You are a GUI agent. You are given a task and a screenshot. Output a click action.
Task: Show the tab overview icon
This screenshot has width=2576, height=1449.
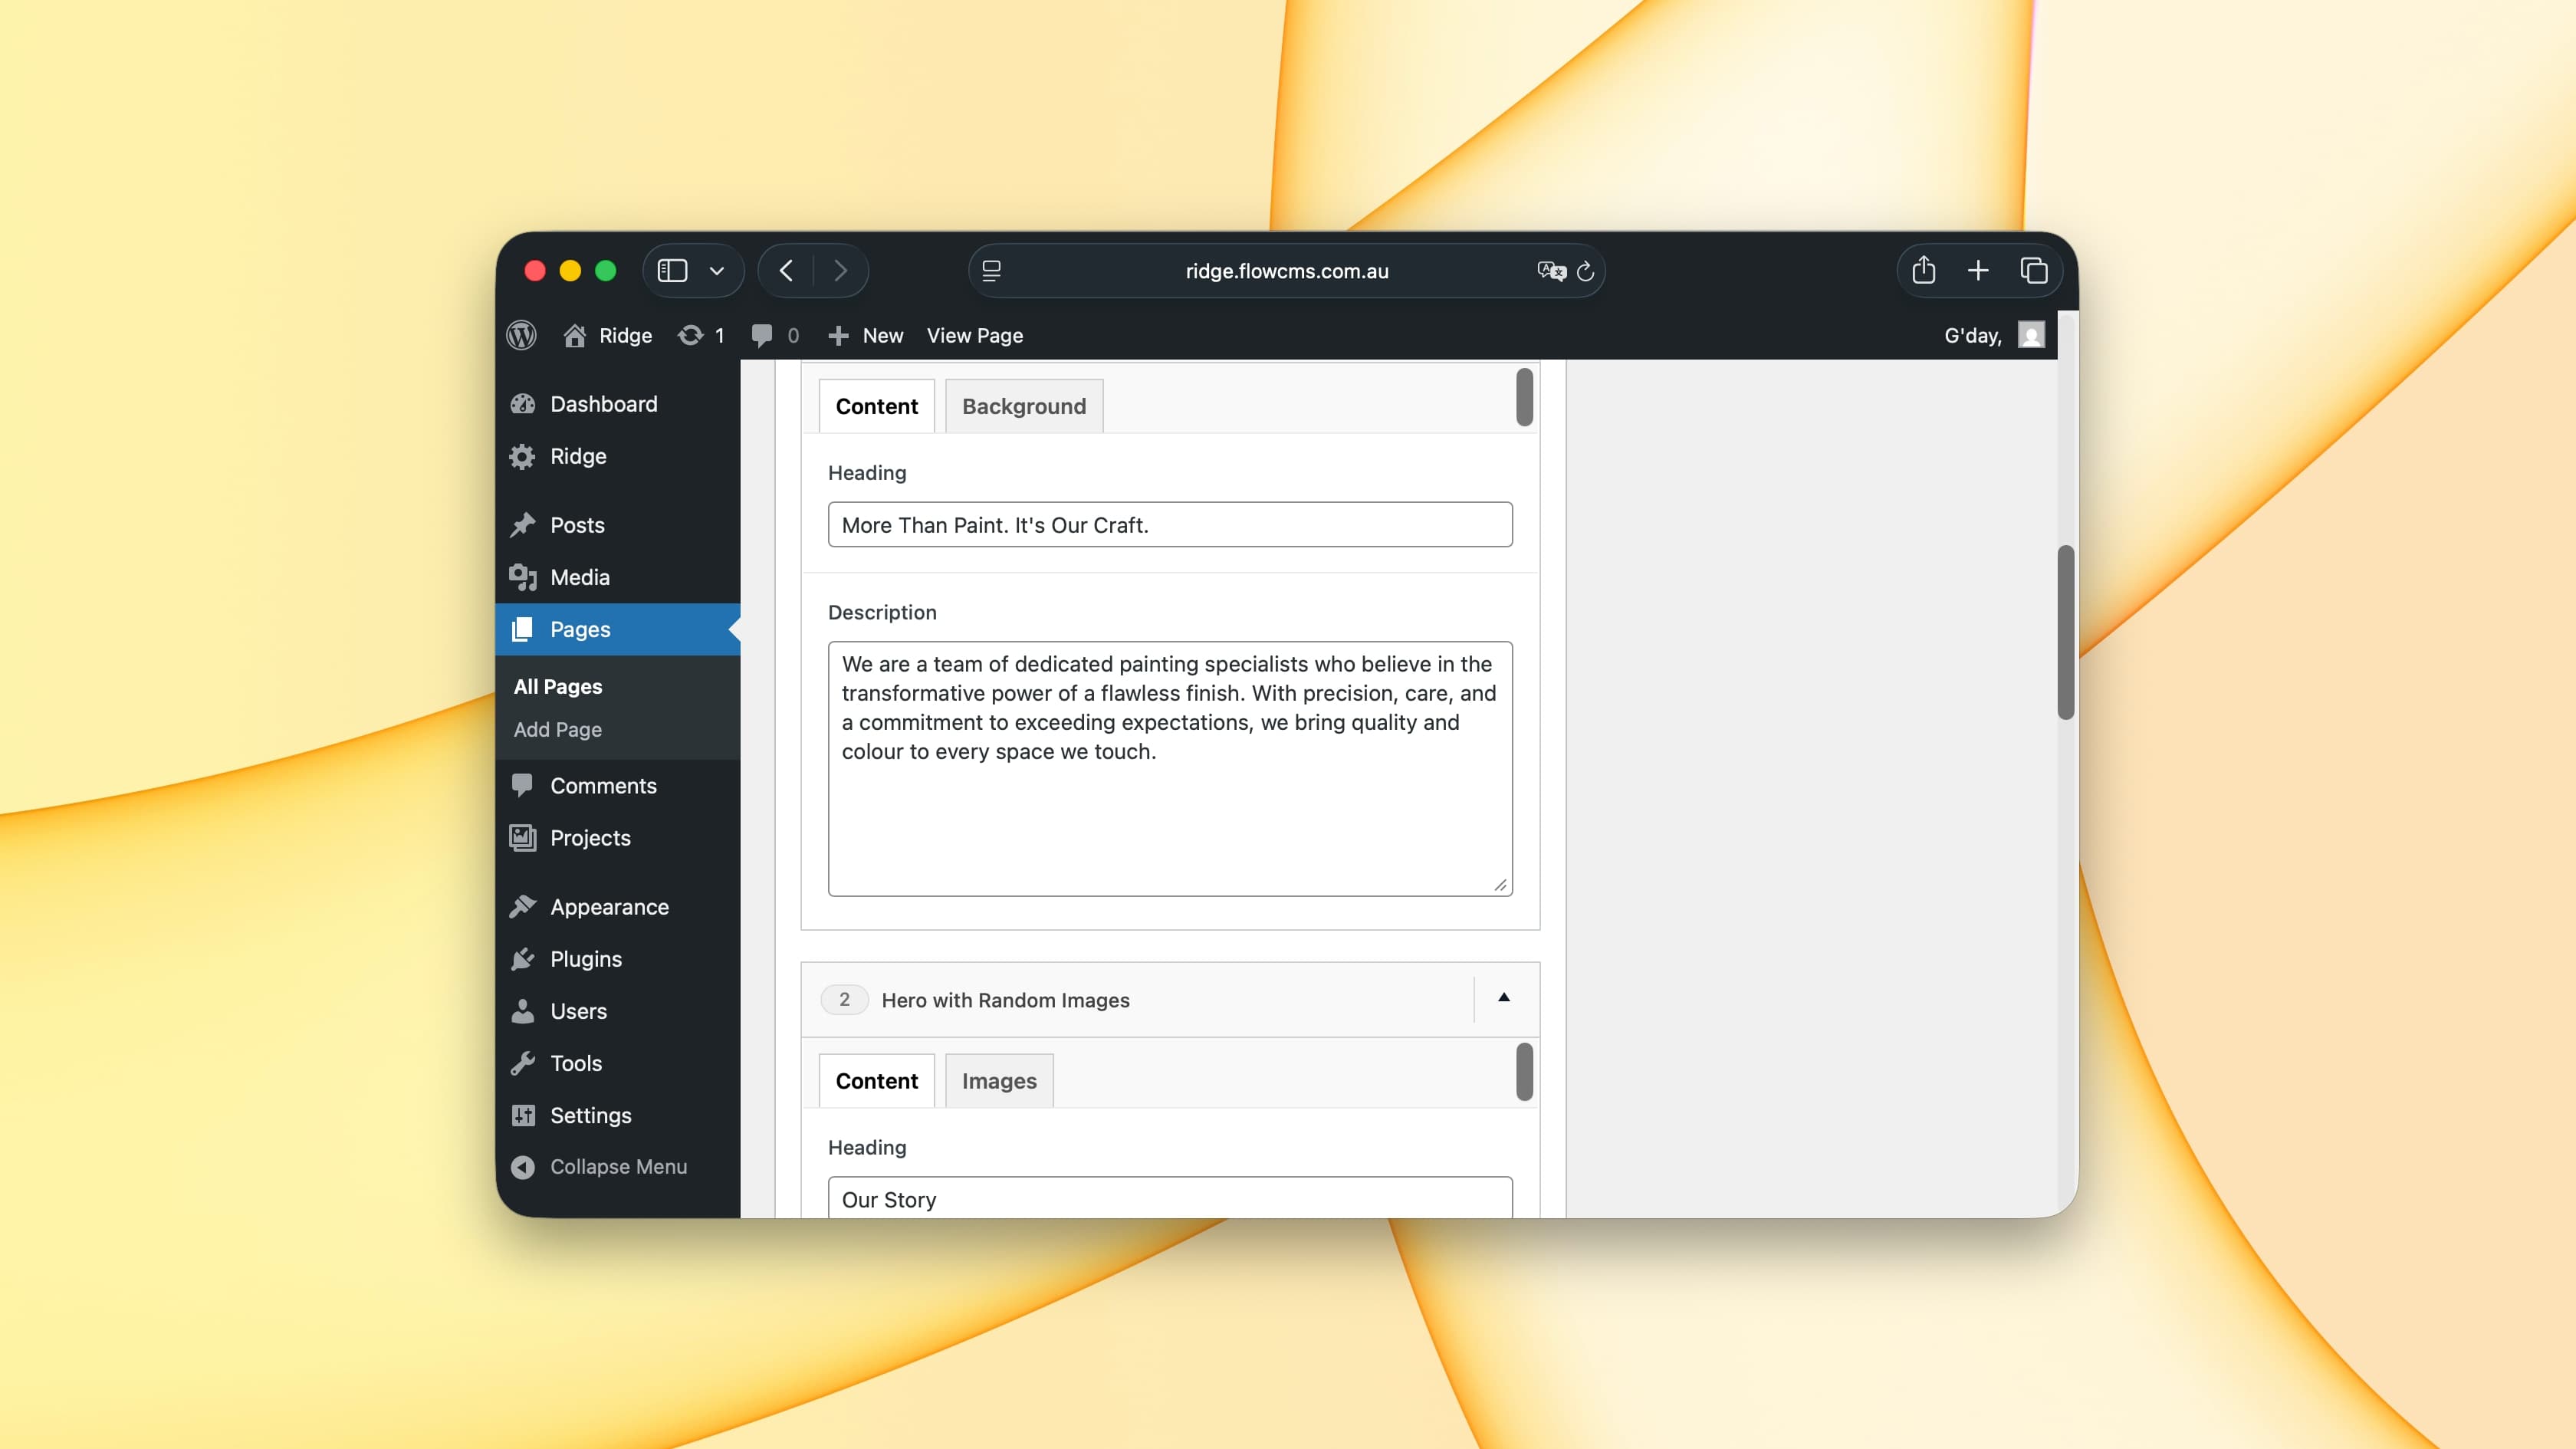[2033, 271]
